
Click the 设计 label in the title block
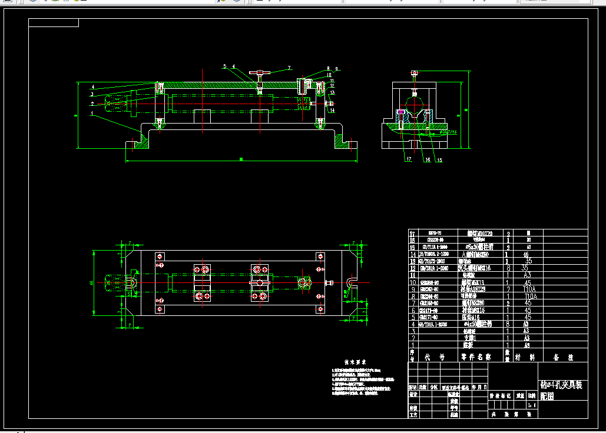pyautogui.click(x=413, y=394)
